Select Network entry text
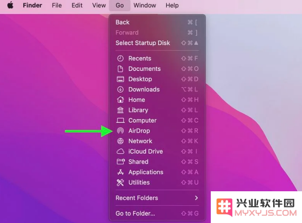 [140, 141]
